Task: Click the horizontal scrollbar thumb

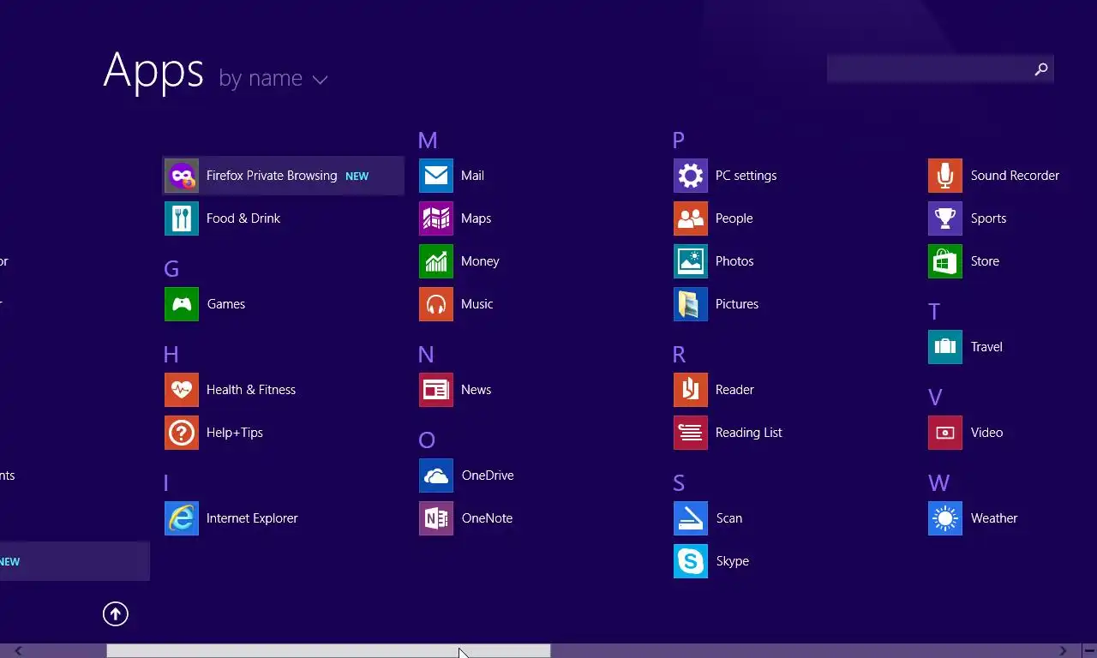Action: [x=328, y=651]
